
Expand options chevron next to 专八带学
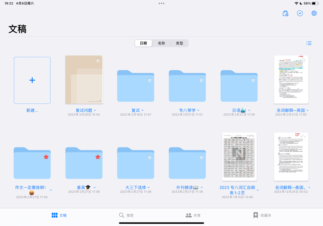[x=198, y=110]
